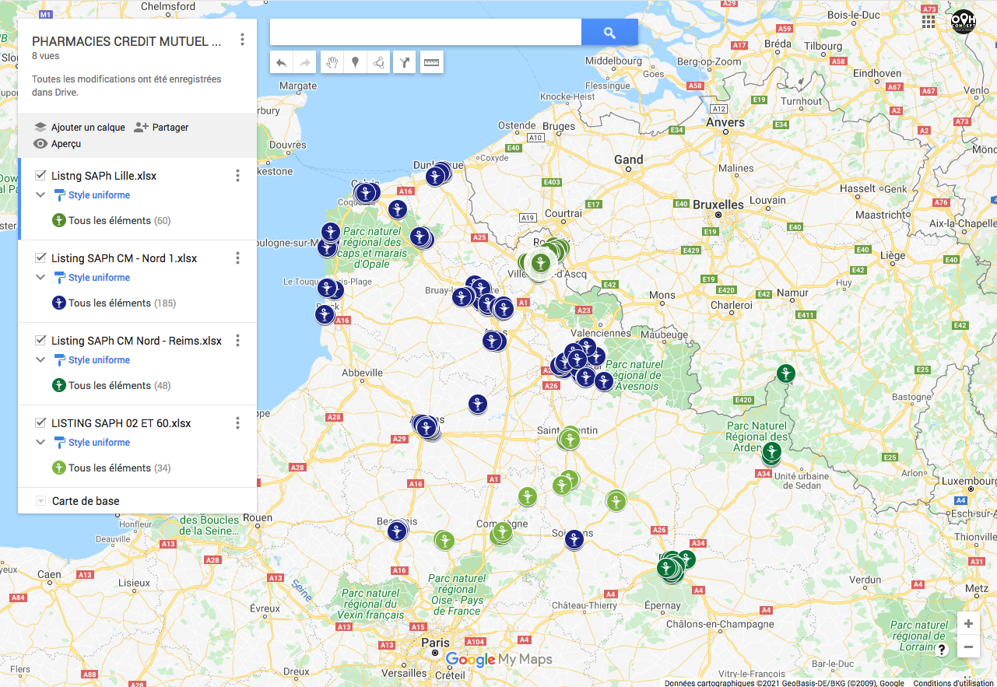Click navy pharmacy icon beside Tous les éléments (185)
Screen dimensions: 997x687
click(x=58, y=303)
